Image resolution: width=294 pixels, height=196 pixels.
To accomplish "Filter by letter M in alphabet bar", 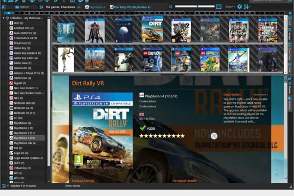I will 149,13.
